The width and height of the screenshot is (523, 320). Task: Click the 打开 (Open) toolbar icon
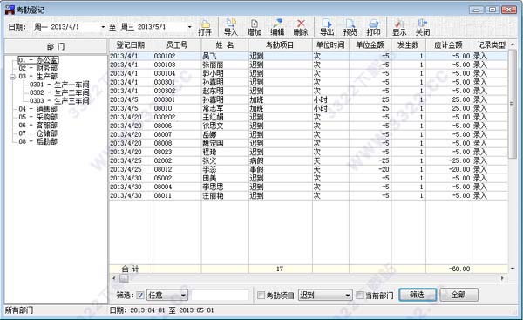[x=205, y=27]
